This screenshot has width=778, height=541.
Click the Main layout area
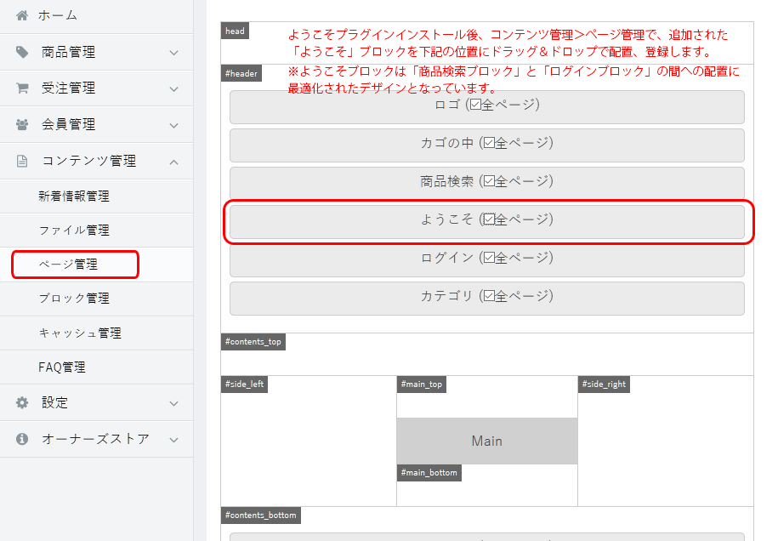click(x=486, y=441)
